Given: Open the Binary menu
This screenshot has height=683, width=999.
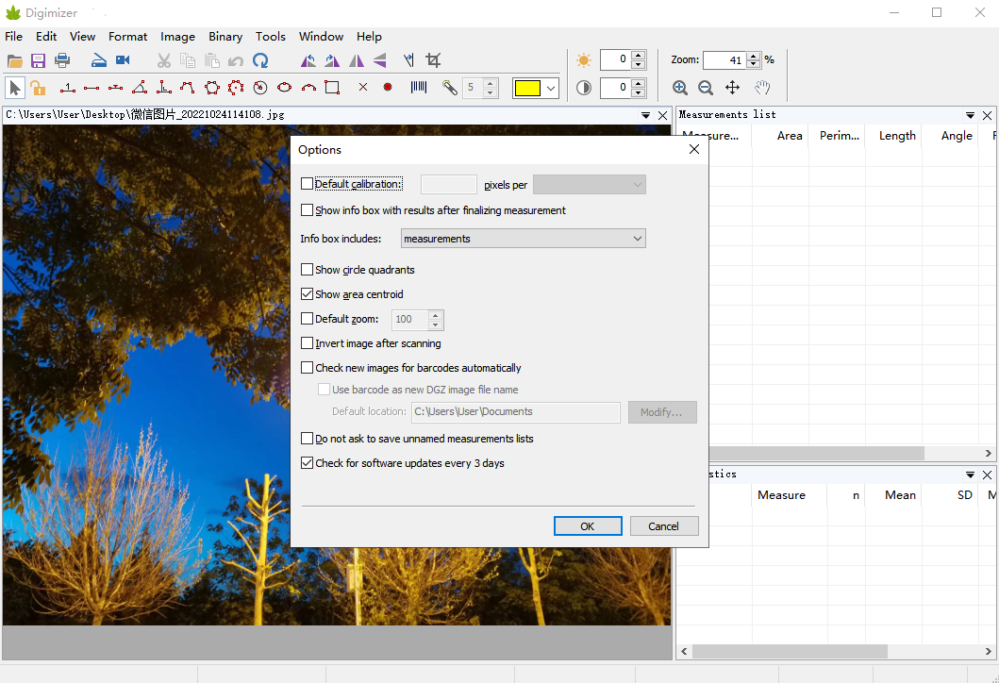Looking at the screenshot, I should tap(225, 36).
